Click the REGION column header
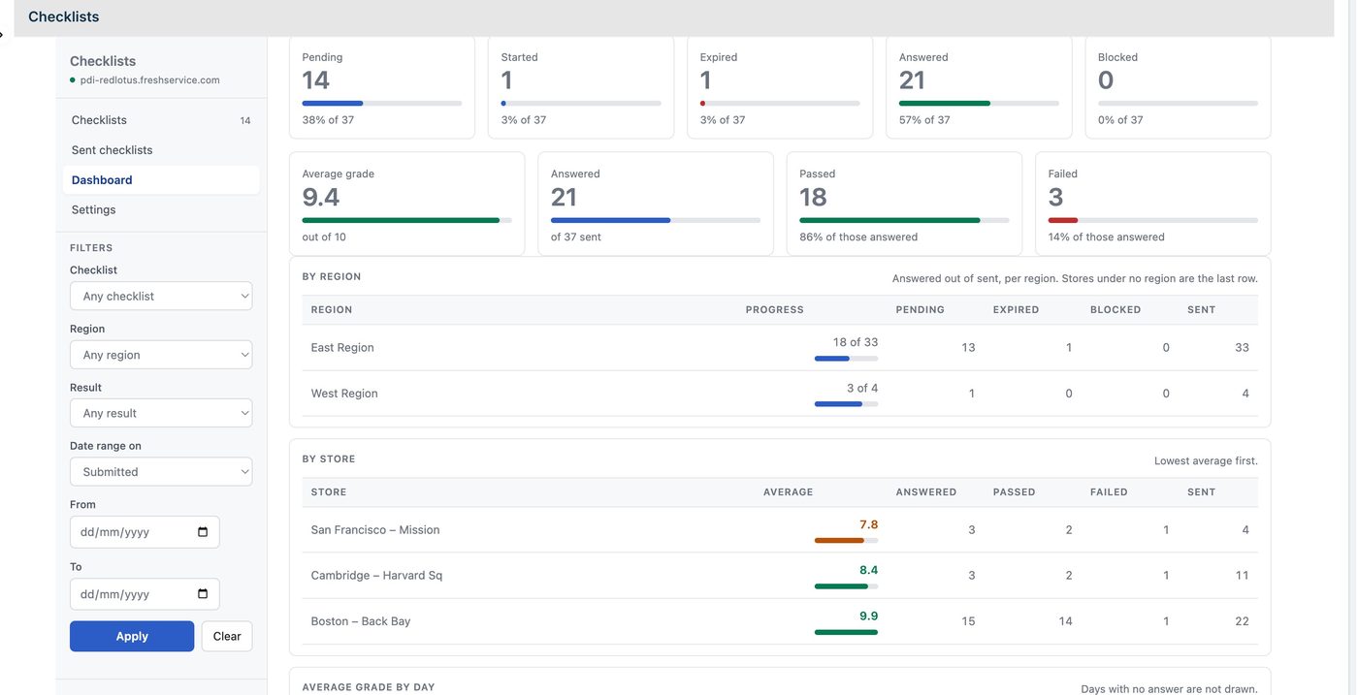Screen dimensions: 1358x695 [x=332, y=310]
